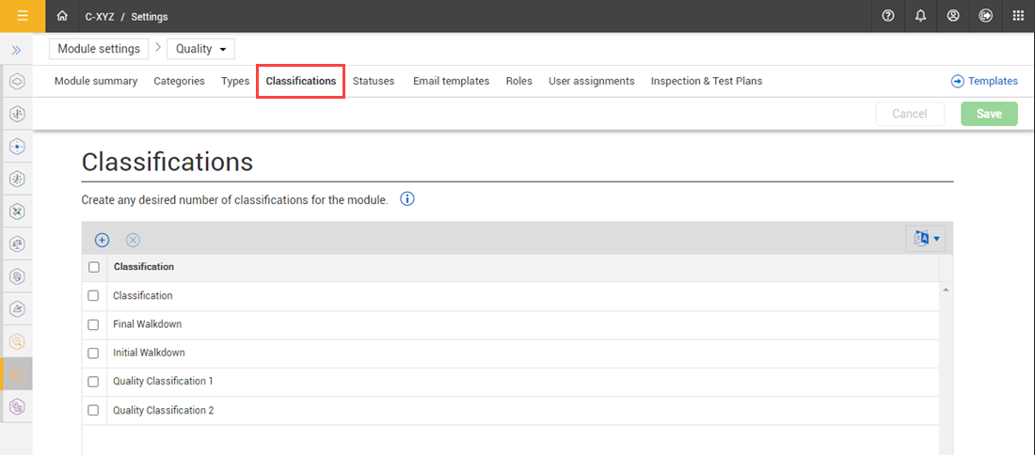Switch to the Statuses tab
This screenshot has width=1035, height=455.
(x=374, y=81)
